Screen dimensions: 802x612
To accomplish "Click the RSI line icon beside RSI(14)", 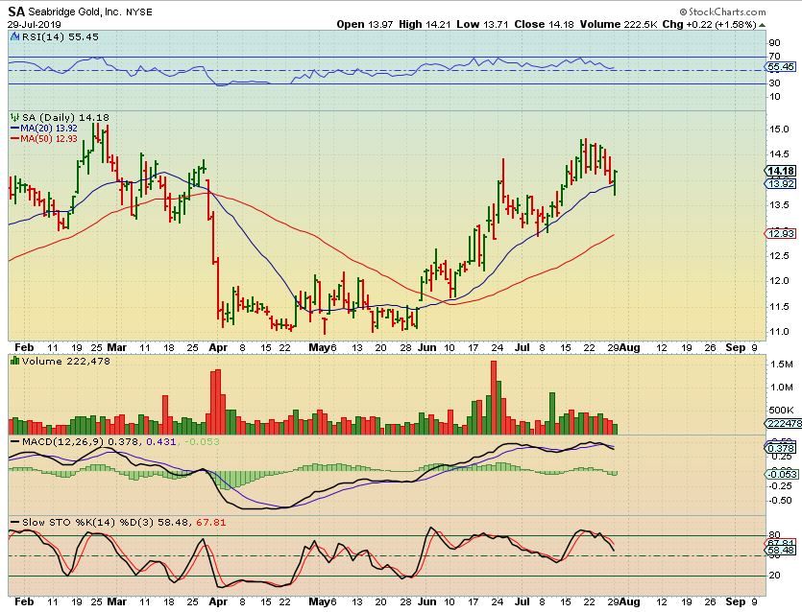I will (x=14, y=36).
